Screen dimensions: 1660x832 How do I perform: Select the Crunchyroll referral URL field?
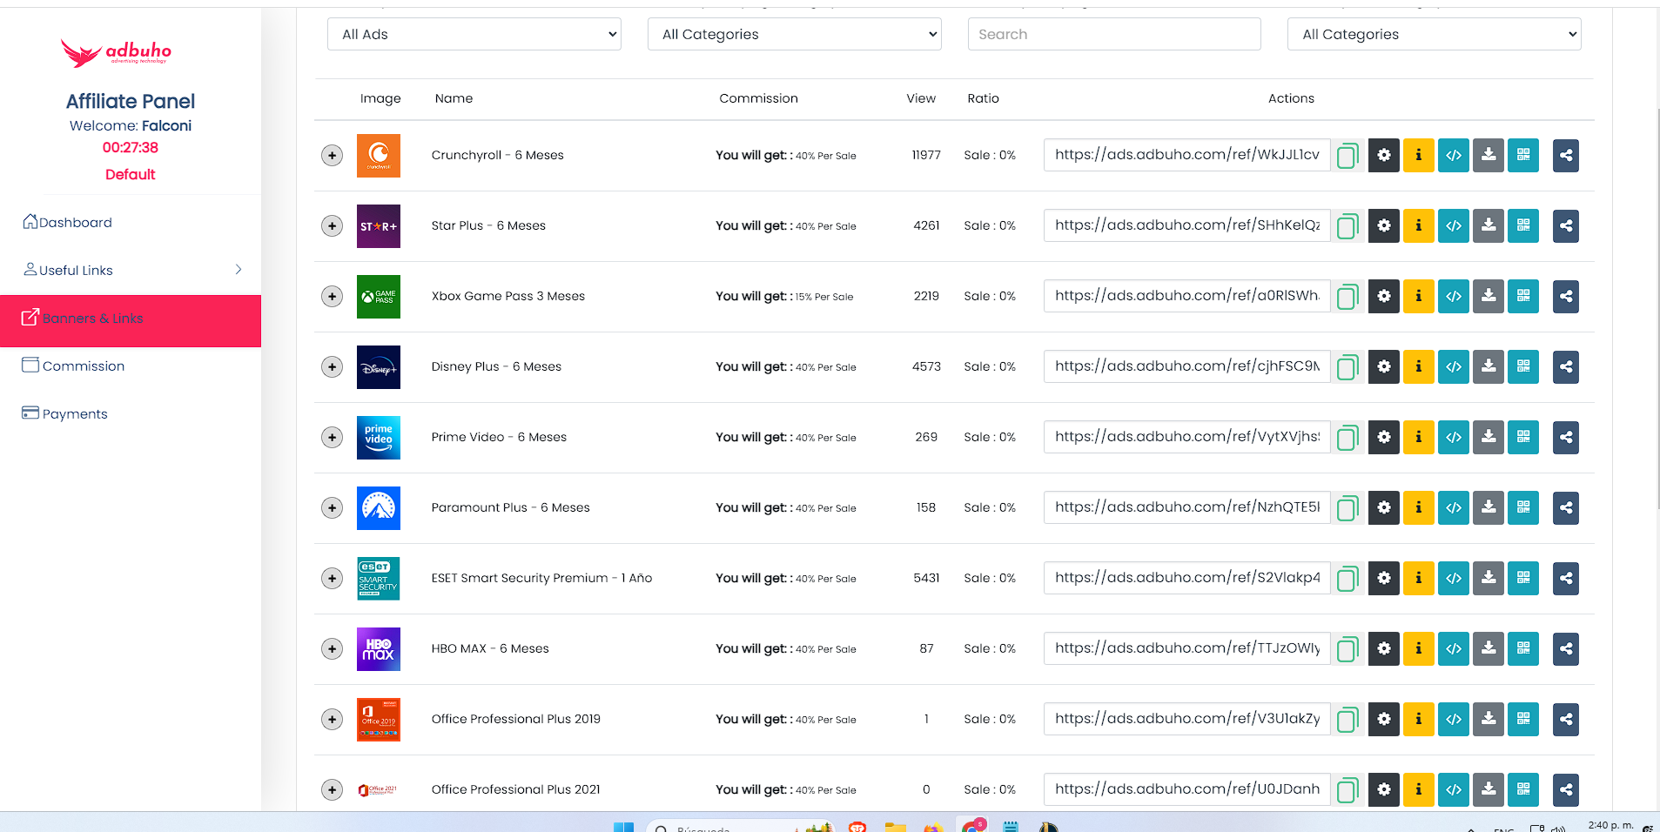[1187, 155]
